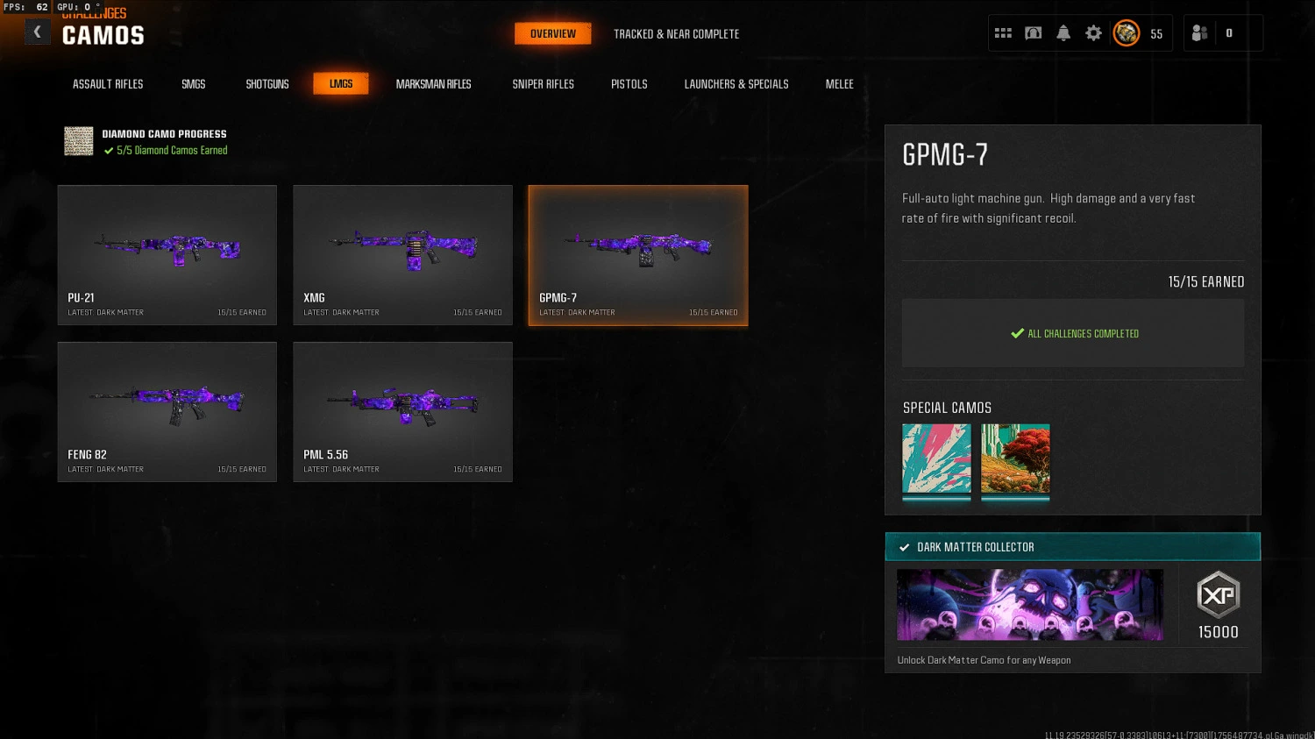
Task: Switch to Tracked & Near Complete tab
Action: [676, 34]
